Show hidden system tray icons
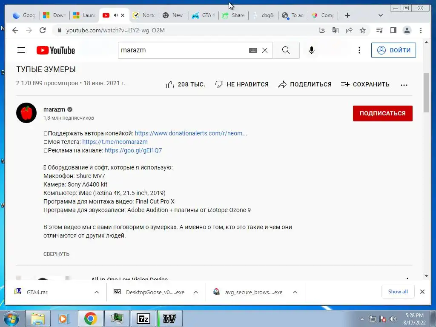The image size is (436, 327). pyautogui.click(x=362, y=319)
